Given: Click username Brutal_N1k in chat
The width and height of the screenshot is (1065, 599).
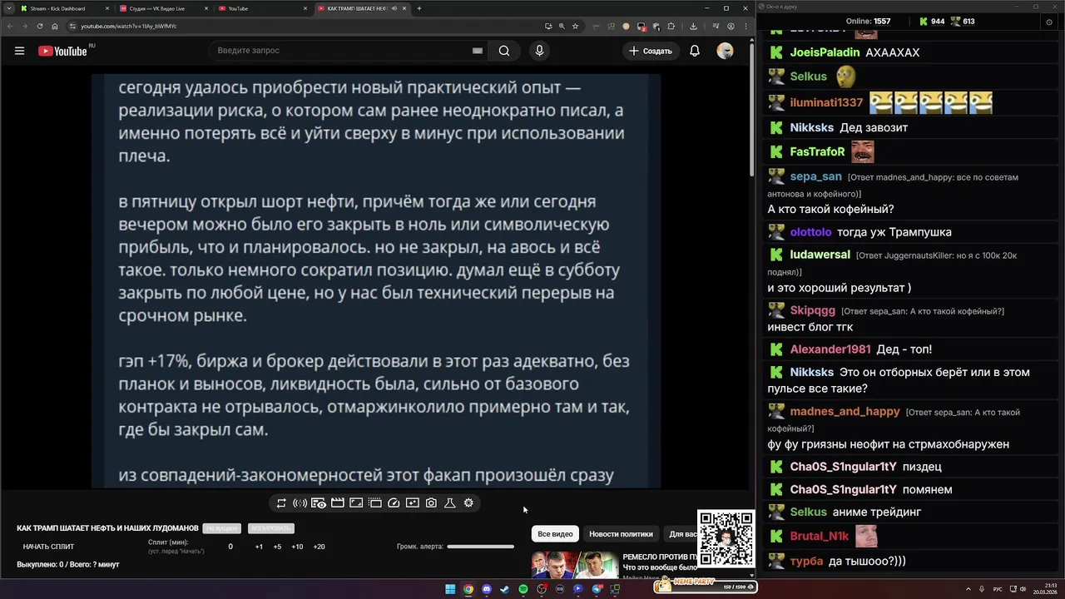Looking at the screenshot, I should tap(820, 537).
